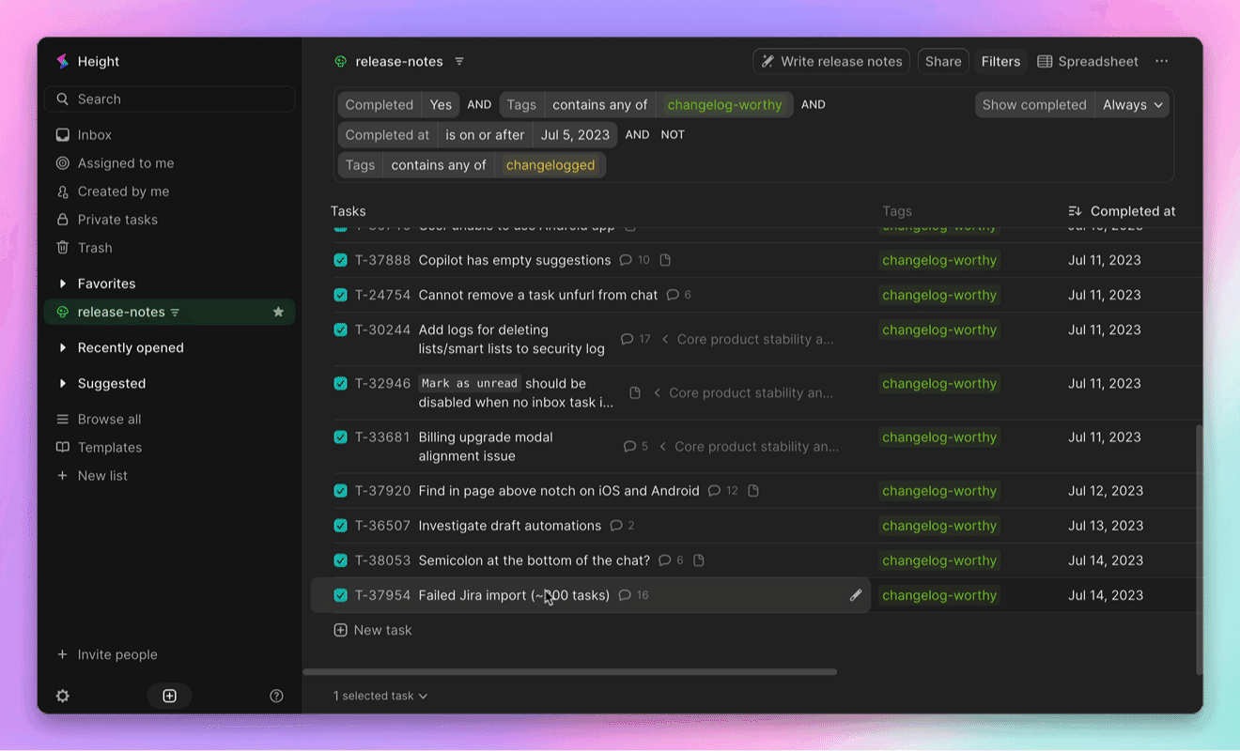Screen dimensions: 1240x751
Task: Open parent Core product stability on T-30244
Action: tap(747, 339)
